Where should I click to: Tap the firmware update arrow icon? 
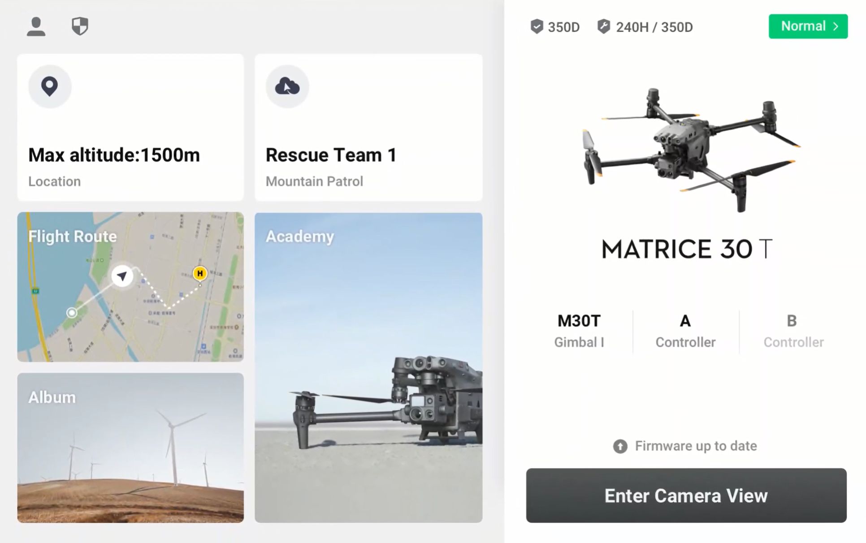(620, 446)
